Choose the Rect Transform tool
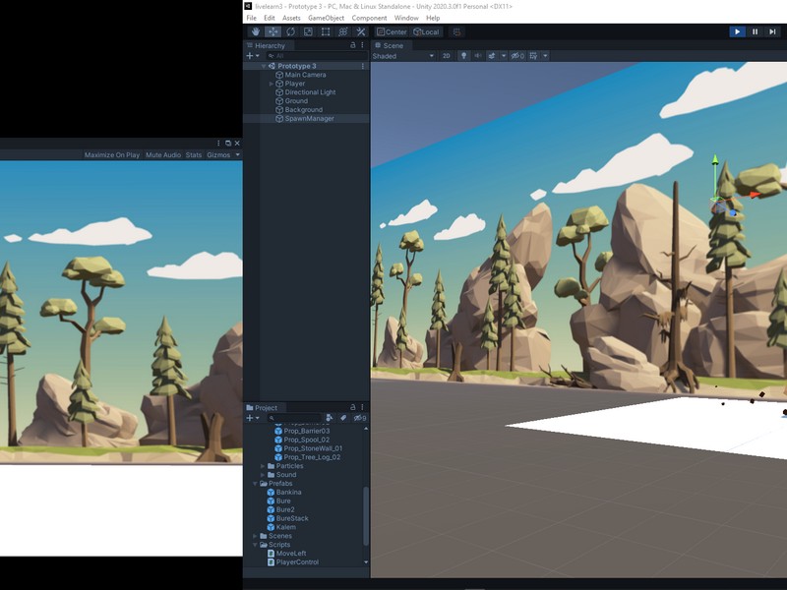787x590 pixels. [x=327, y=32]
